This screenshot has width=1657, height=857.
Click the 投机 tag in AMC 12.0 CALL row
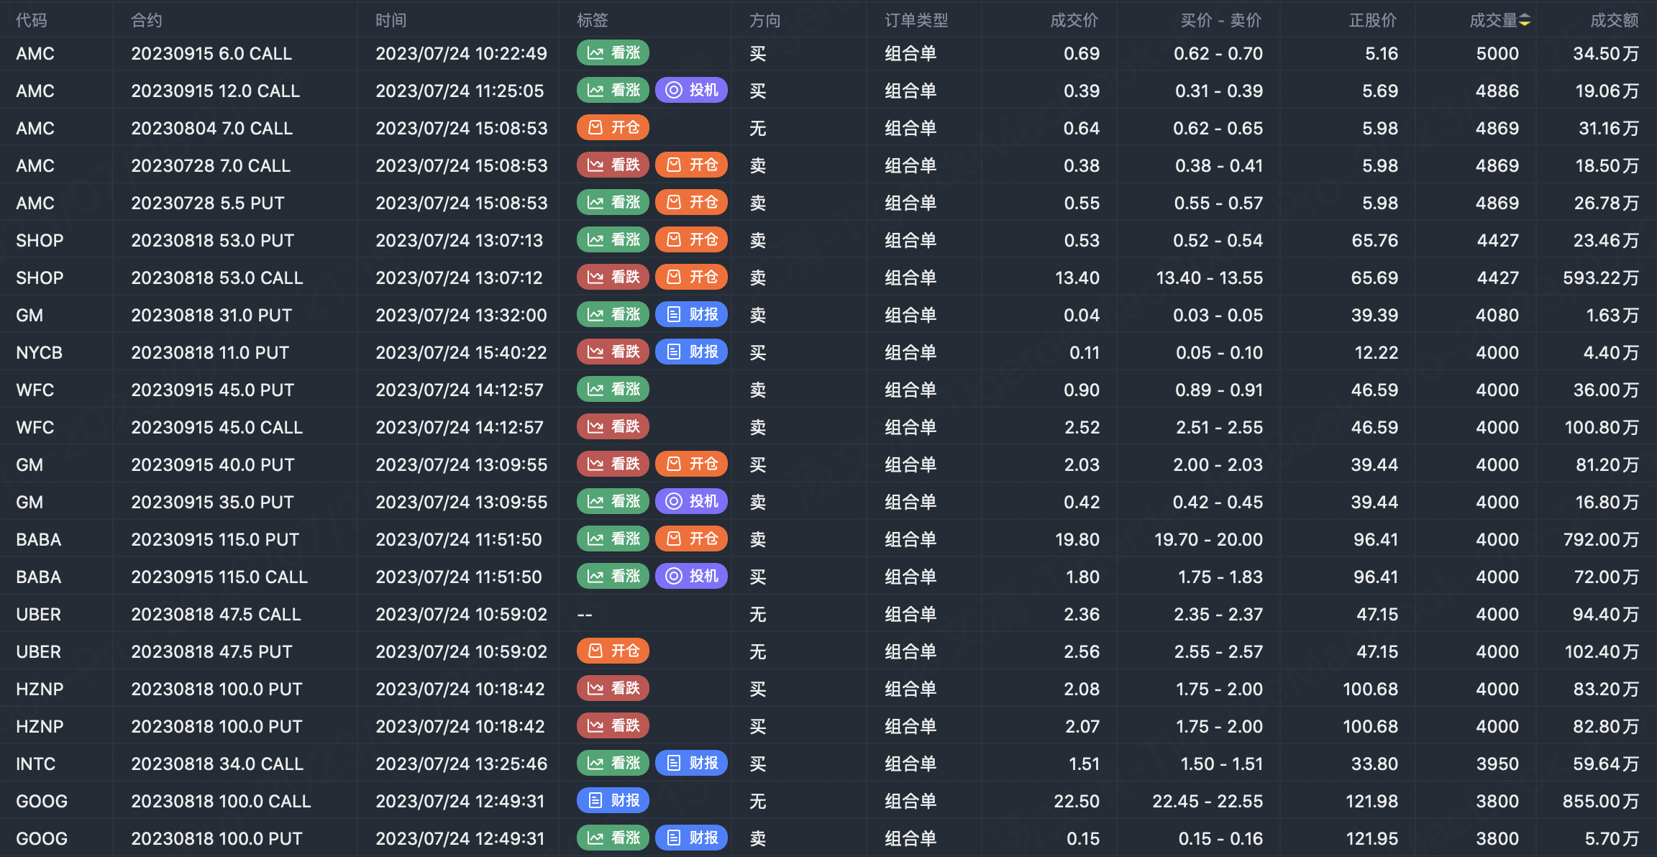[x=692, y=90]
